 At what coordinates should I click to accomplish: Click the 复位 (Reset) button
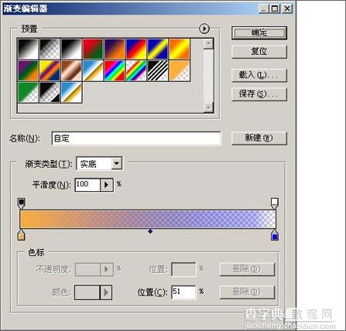click(259, 52)
